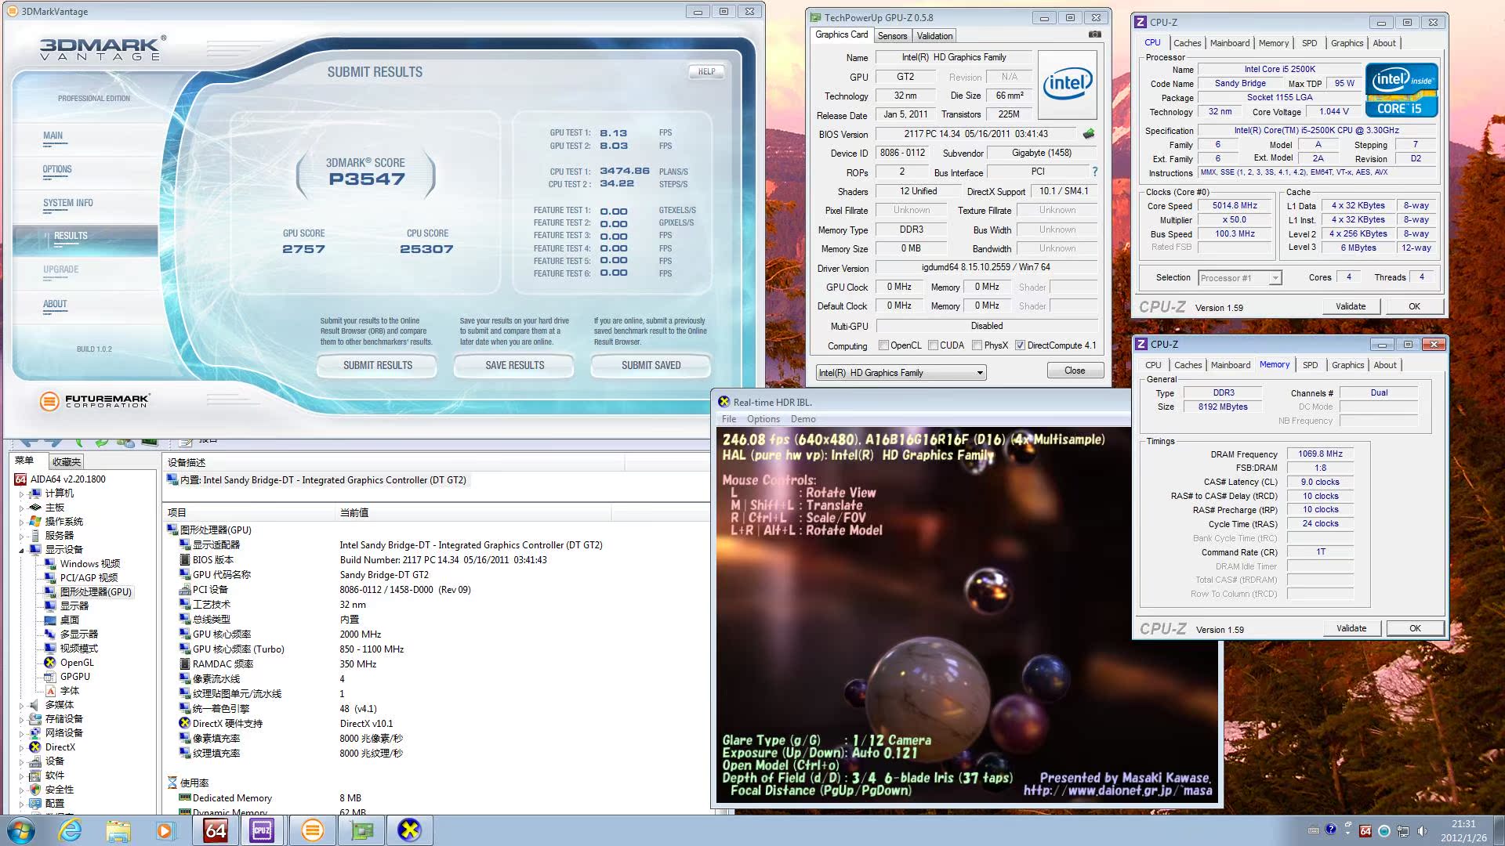Switch to 收藏夹 tab in AIDA64
This screenshot has width=1505, height=846.
pos(67,461)
